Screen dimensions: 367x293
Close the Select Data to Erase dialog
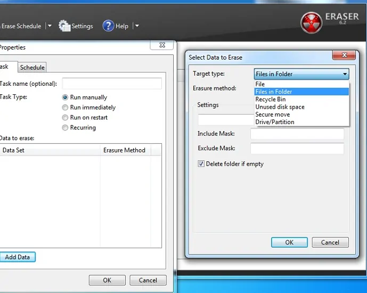coord(344,55)
